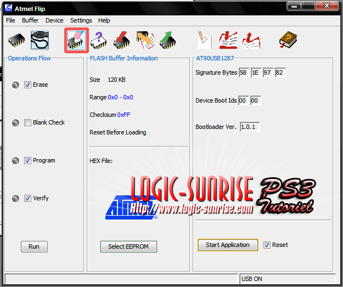Click the Select EEPROM button

click(128, 246)
